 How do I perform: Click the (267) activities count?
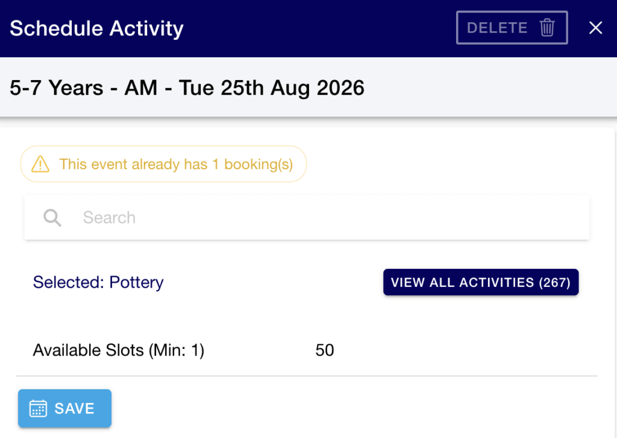click(554, 282)
